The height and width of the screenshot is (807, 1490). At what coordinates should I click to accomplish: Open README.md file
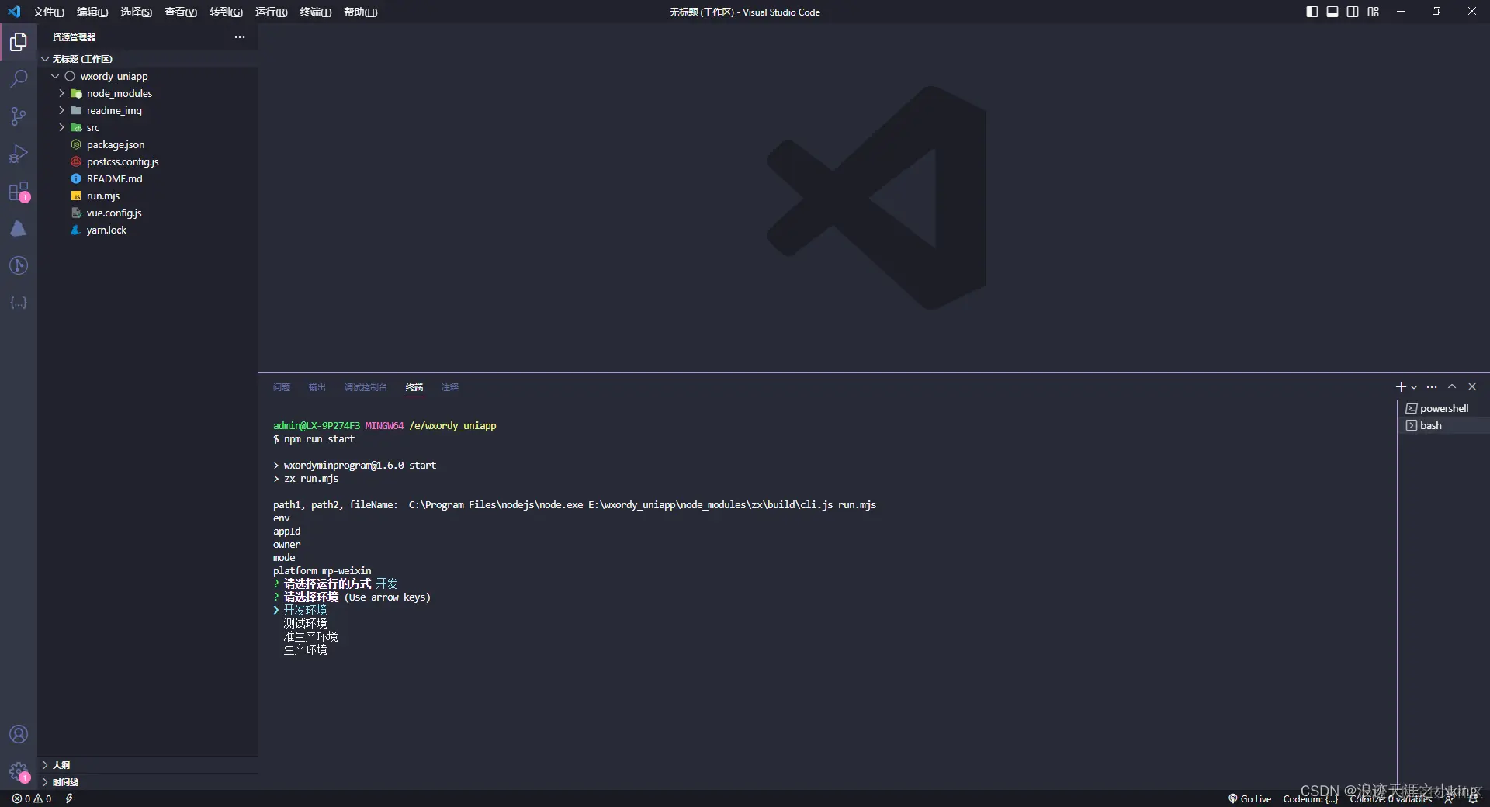point(147,178)
